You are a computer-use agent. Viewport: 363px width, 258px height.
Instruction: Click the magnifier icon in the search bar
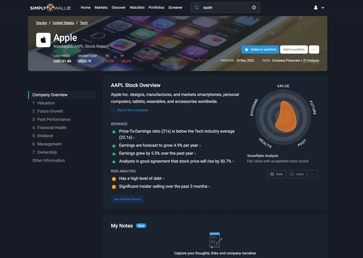[x=197, y=7]
